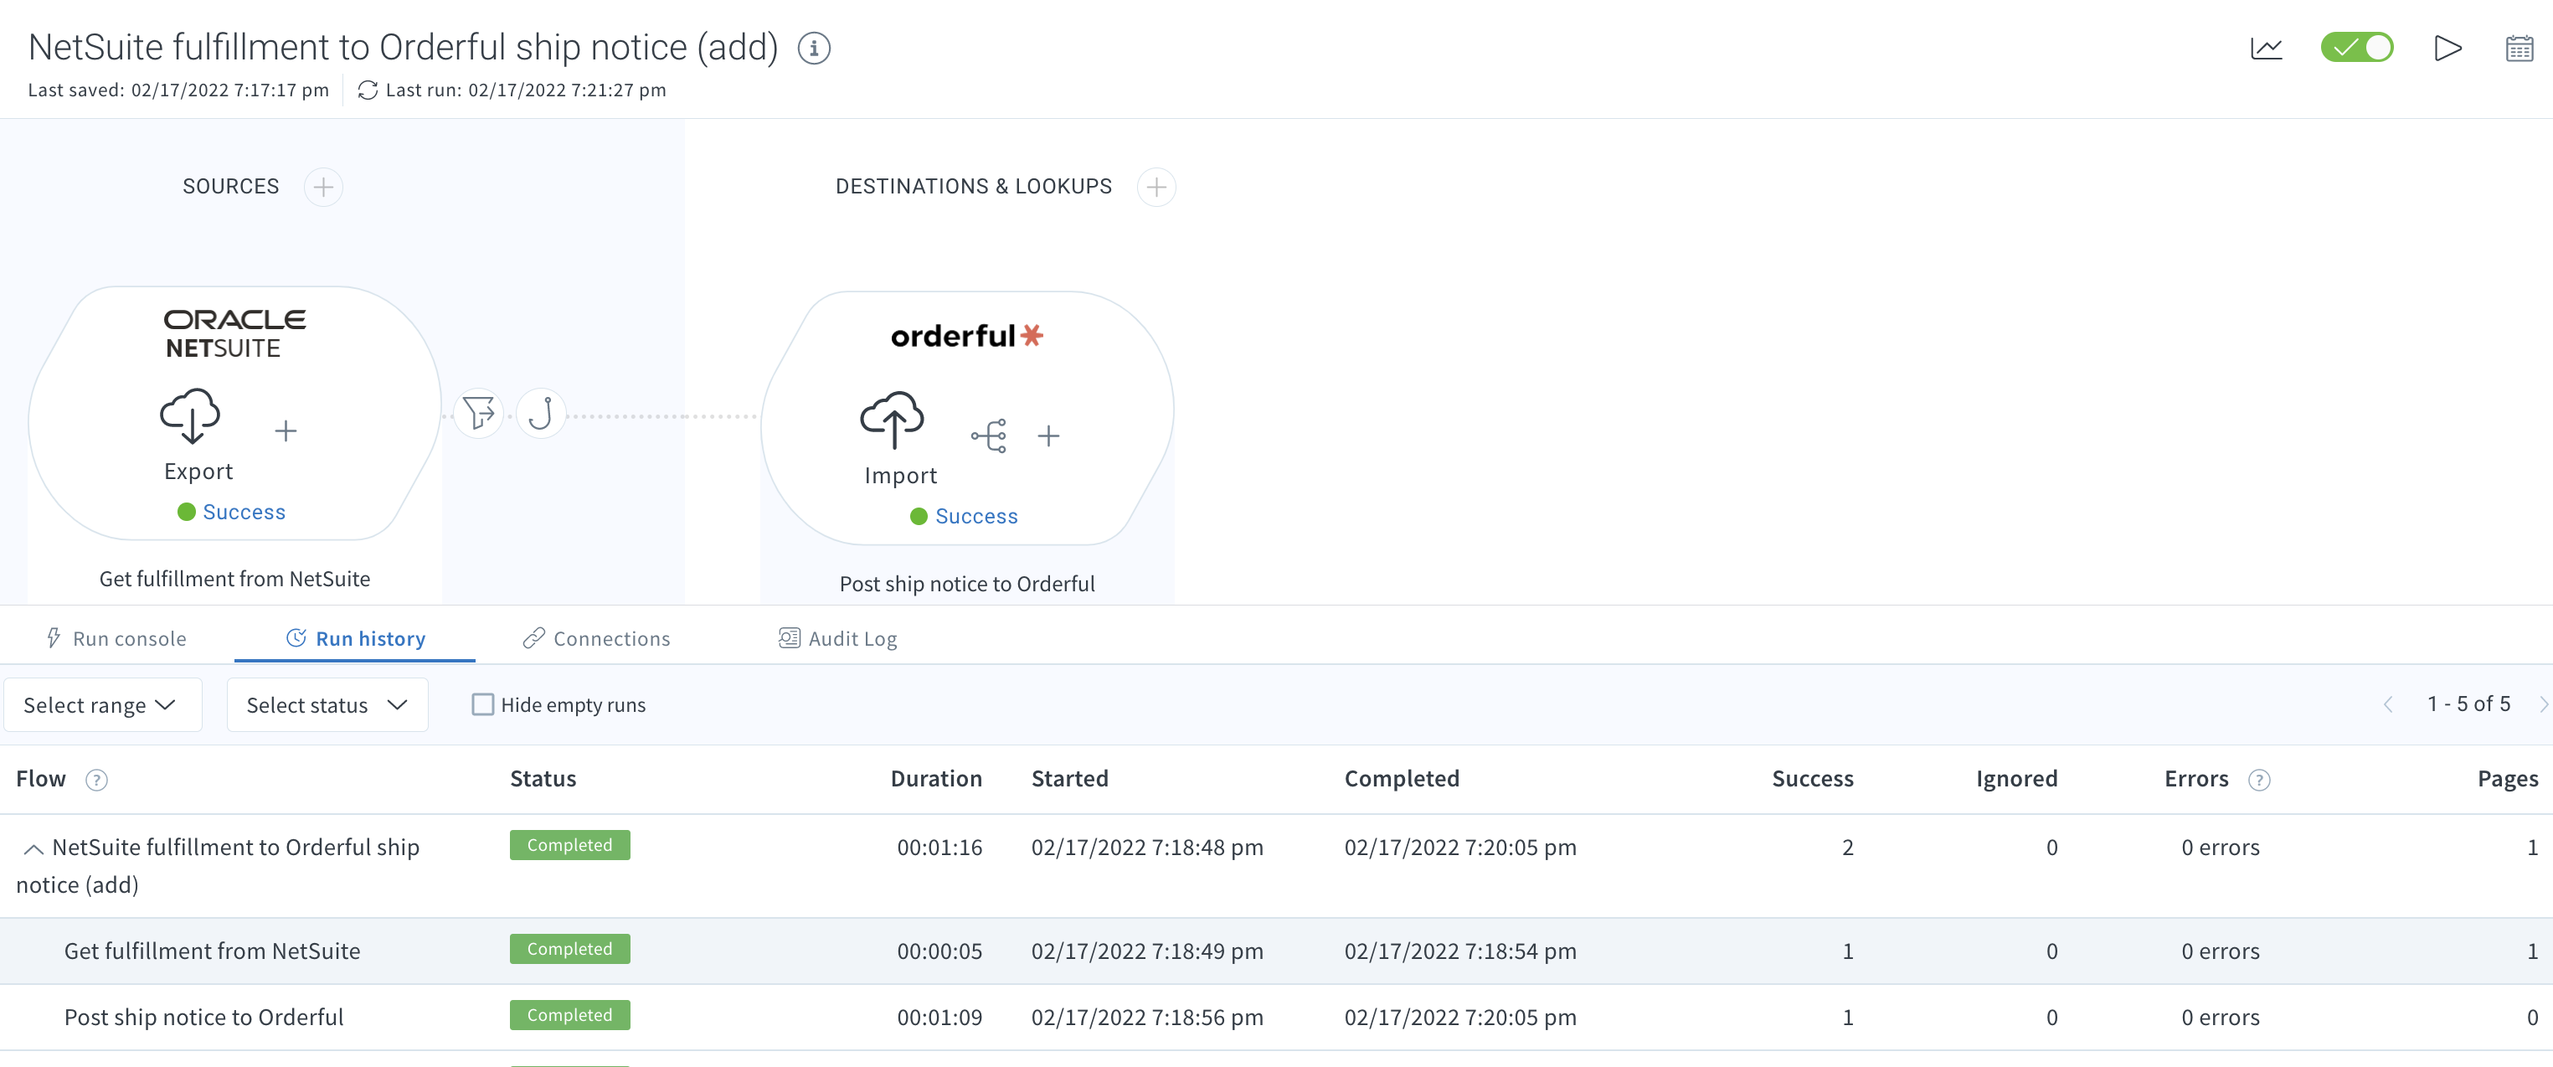This screenshot has width=2553, height=1067.
Task: Click the Status column header
Action: (x=543, y=780)
